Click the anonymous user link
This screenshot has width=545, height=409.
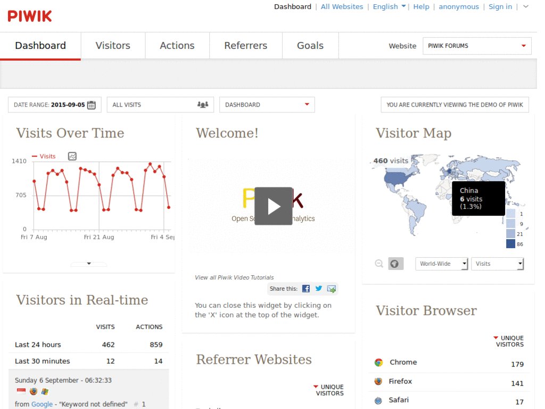pos(458,6)
